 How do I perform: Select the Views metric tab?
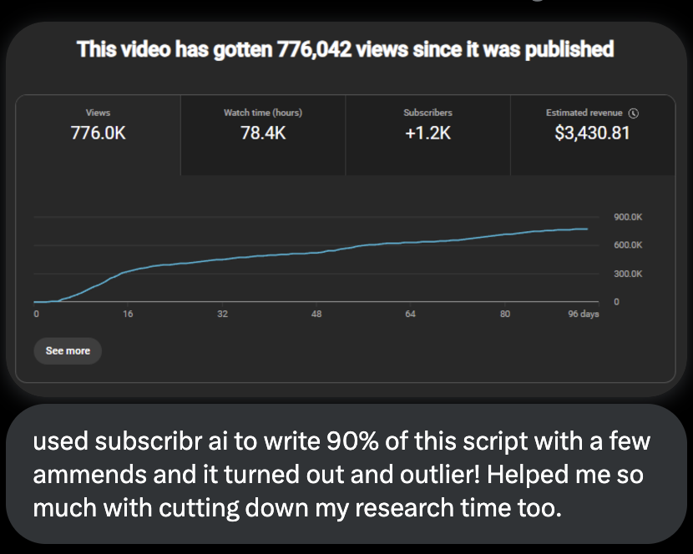pyautogui.click(x=98, y=133)
